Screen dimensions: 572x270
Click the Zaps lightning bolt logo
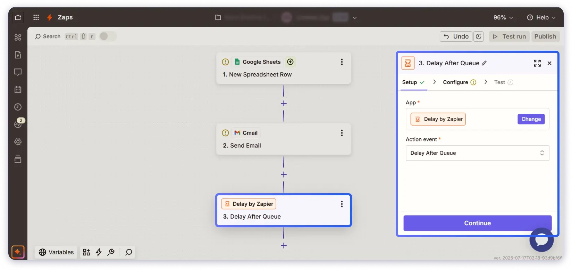(50, 17)
